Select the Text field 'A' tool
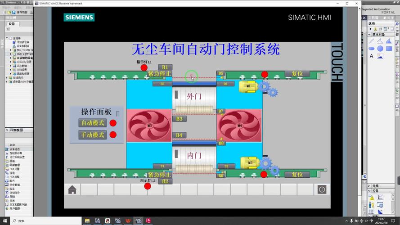Image resolution: width=400 pixels, height=225 pixels. [372, 56]
